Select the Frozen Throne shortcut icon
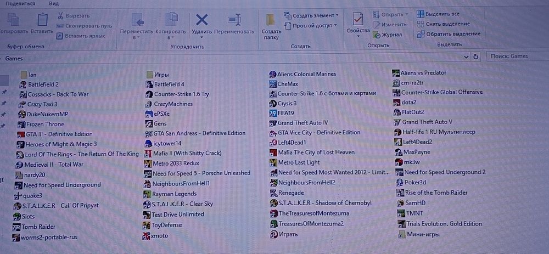The width and height of the screenshot is (549, 254). 21,124
